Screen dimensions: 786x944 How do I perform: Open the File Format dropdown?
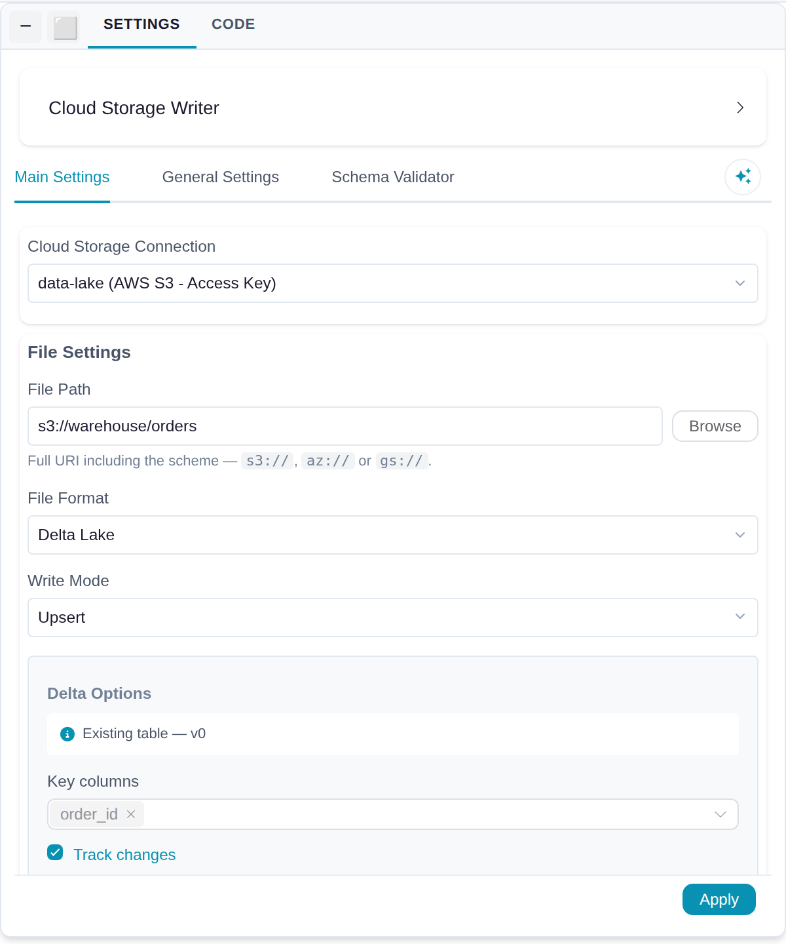pos(393,535)
